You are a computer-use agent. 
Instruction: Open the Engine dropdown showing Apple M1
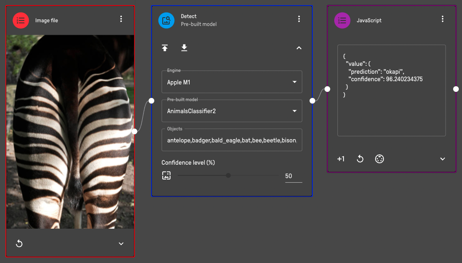232,82
